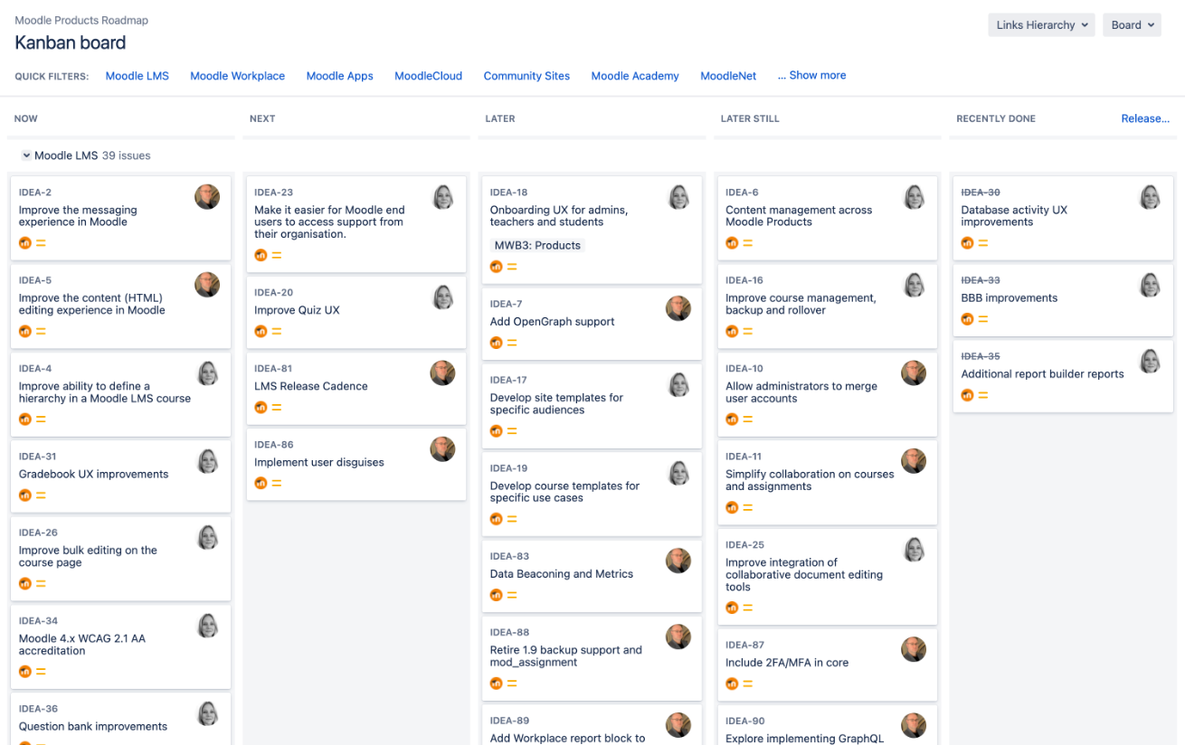The image size is (1185, 745).
Task: Click the Release link
Action: tap(1145, 118)
